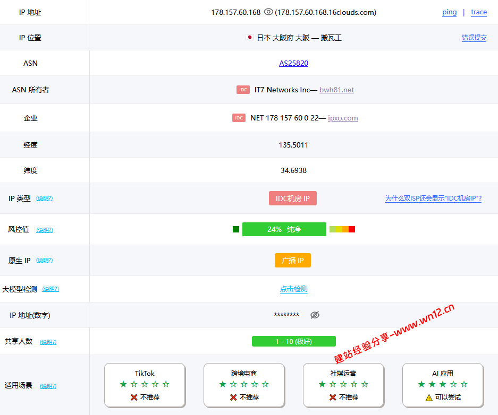Open 说明 link next to 原生 IP

click(x=45, y=261)
